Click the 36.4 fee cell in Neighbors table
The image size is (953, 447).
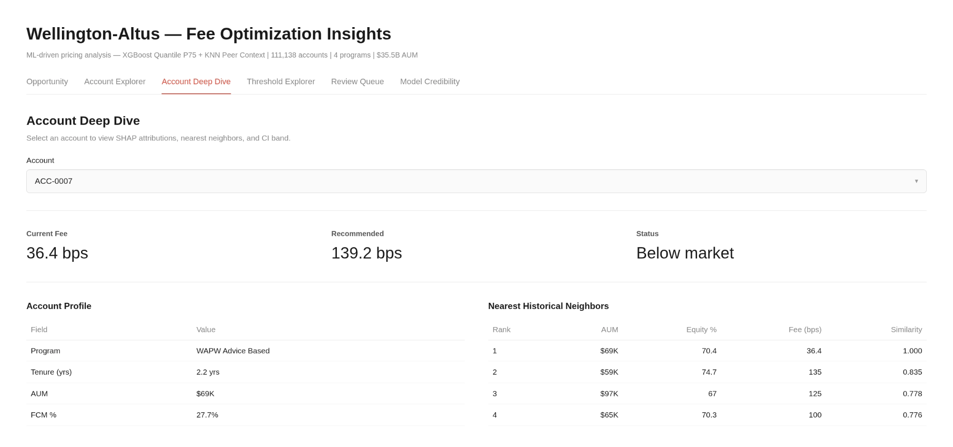[x=814, y=351]
